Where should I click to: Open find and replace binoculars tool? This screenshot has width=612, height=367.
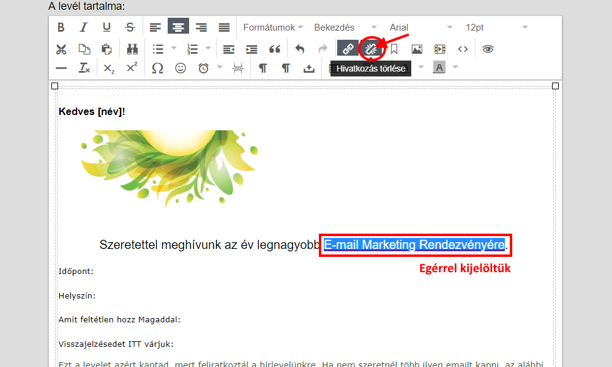coord(132,49)
